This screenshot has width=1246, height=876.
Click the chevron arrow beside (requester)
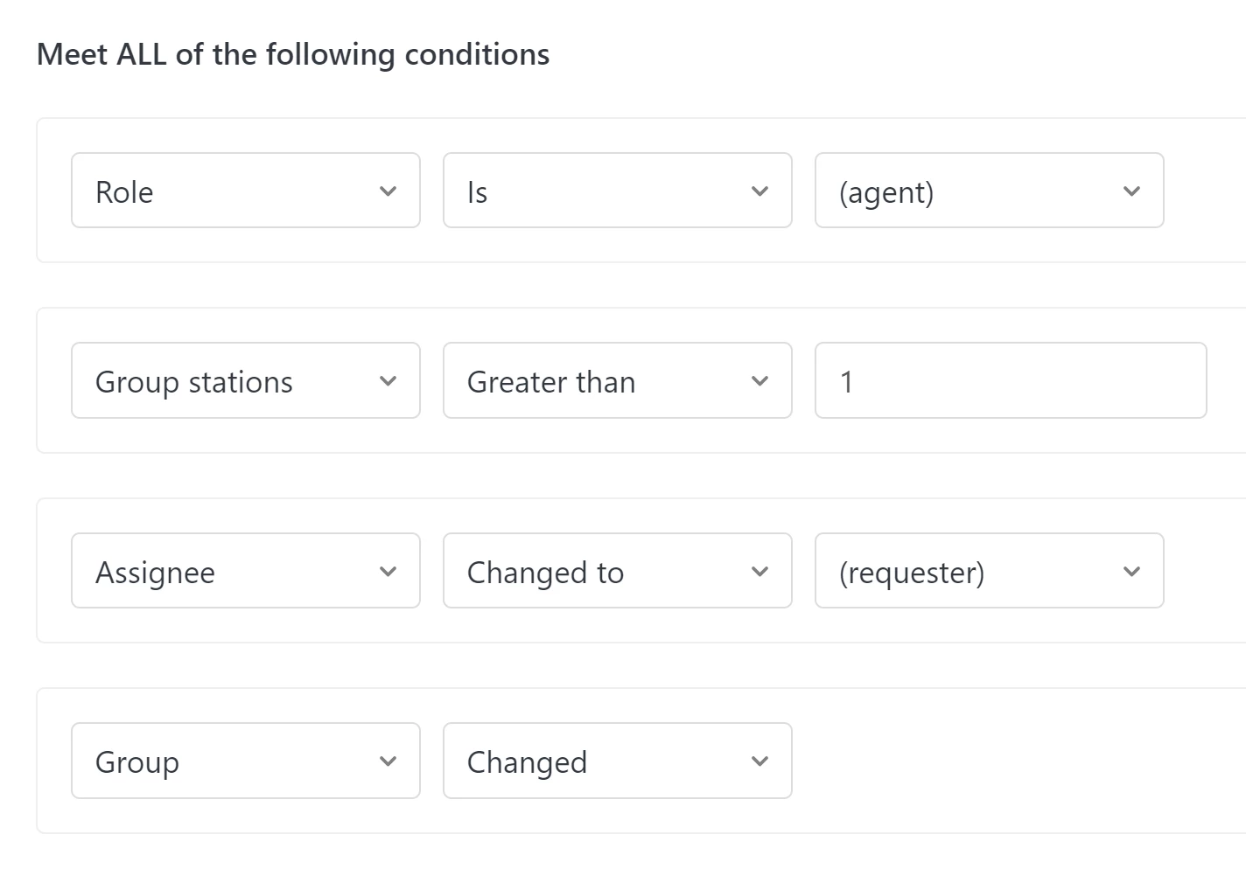click(1131, 572)
